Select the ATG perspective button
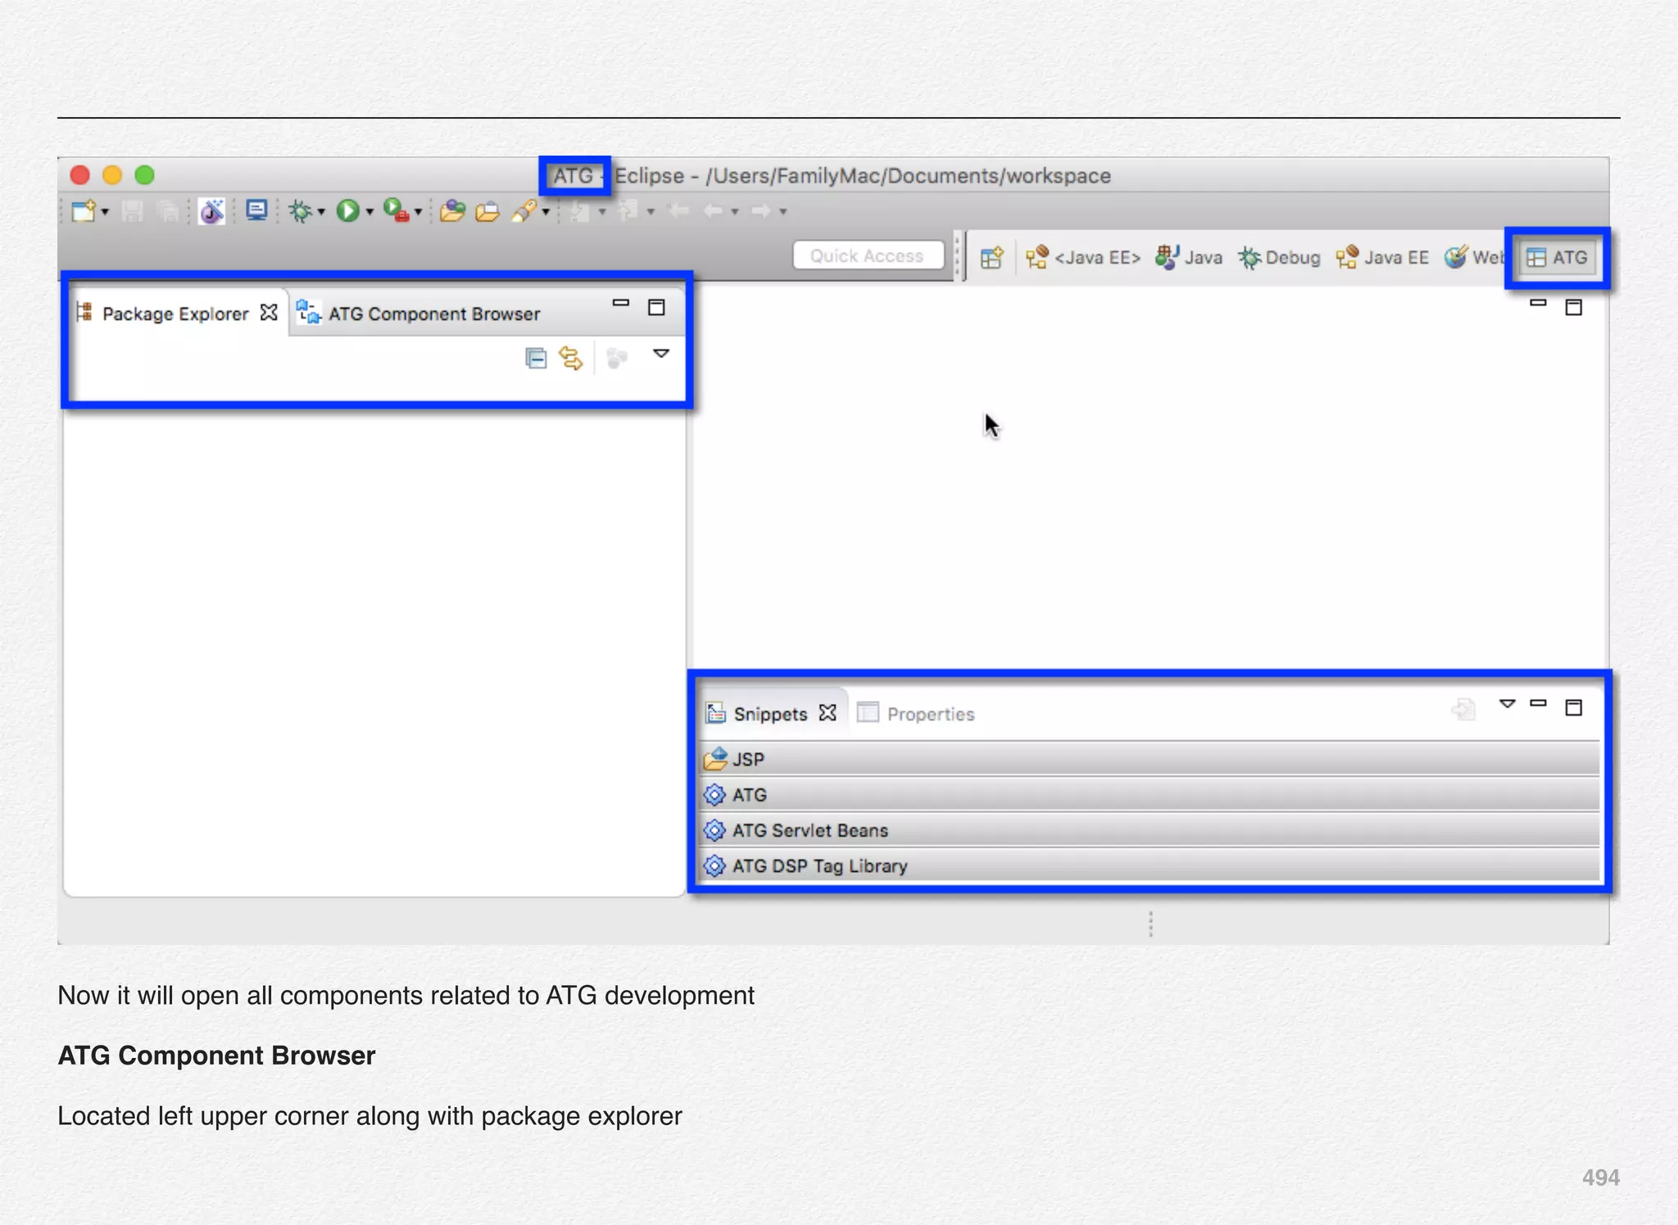The width and height of the screenshot is (1678, 1225). [1558, 258]
